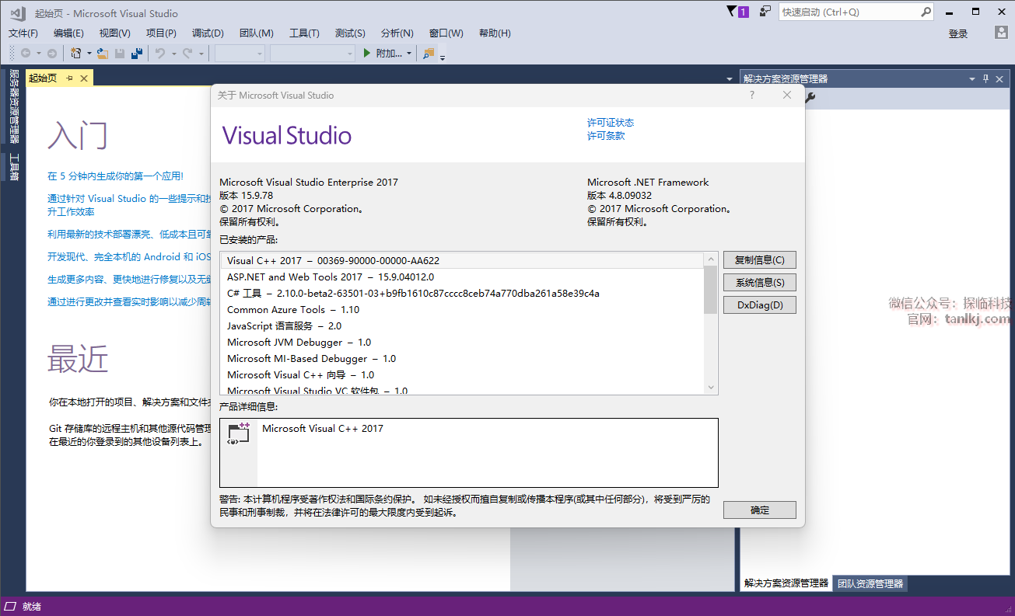This screenshot has height=616, width=1015.
Task: Open the 许可证状态 link
Action: pos(610,123)
